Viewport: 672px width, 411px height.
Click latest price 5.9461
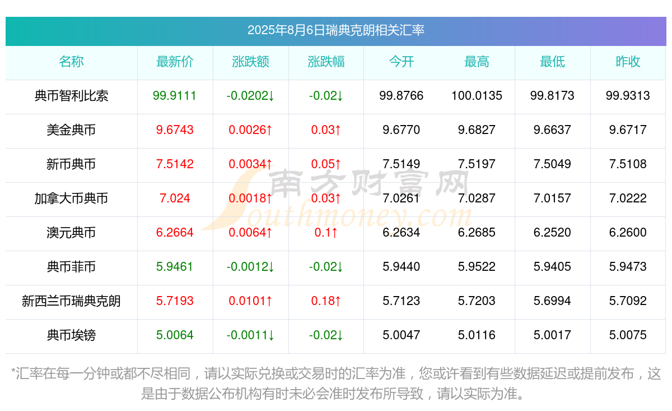pos(175,267)
